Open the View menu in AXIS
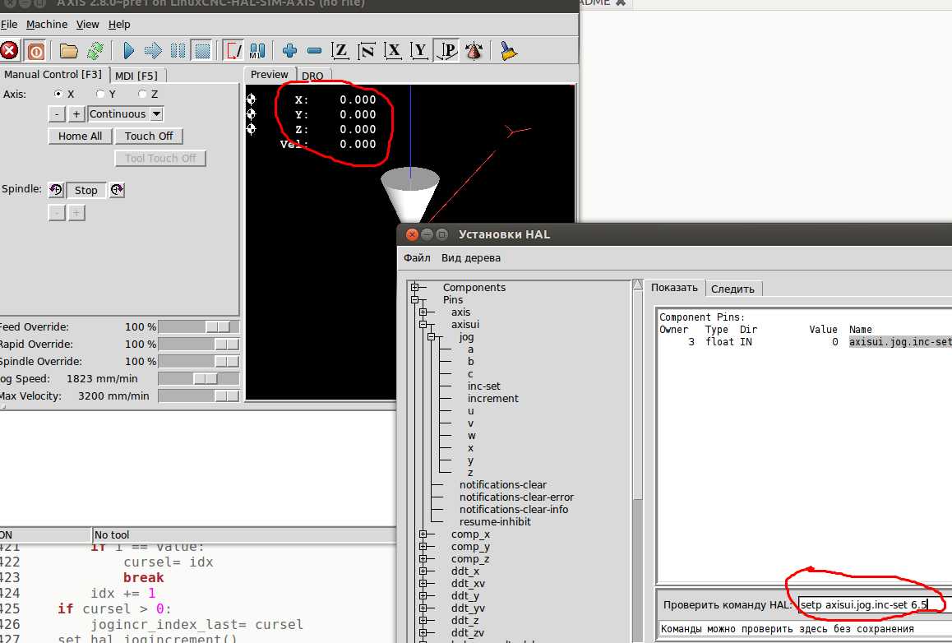The width and height of the screenshot is (952, 643). click(x=87, y=25)
